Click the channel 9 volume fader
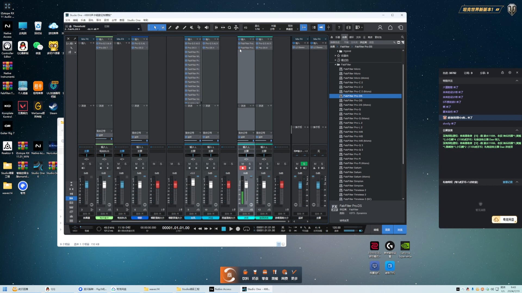Screen dimensions: 522x293 click(193, 182)
